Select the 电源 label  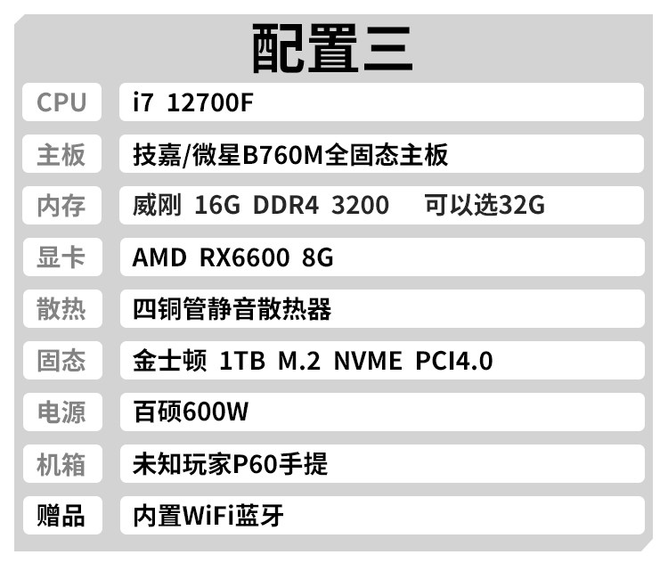[61, 412]
